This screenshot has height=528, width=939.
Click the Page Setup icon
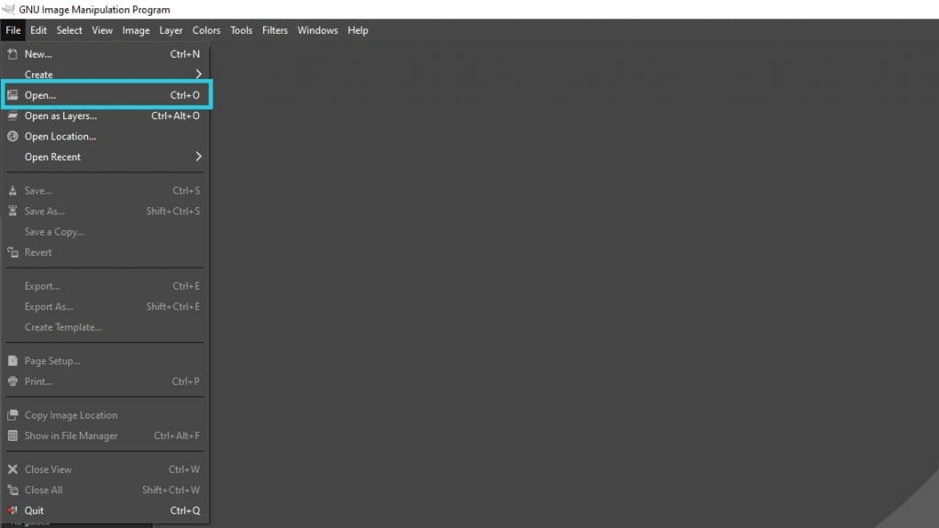pyautogui.click(x=13, y=360)
